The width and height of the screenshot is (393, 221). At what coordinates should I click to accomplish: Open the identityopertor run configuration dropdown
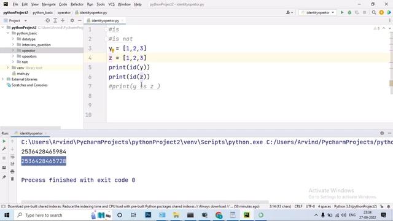tap(318, 12)
